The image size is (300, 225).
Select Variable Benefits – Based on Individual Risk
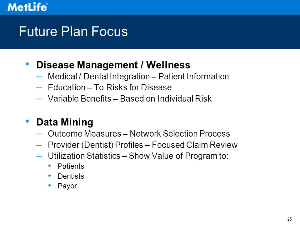pyautogui.click(x=130, y=99)
